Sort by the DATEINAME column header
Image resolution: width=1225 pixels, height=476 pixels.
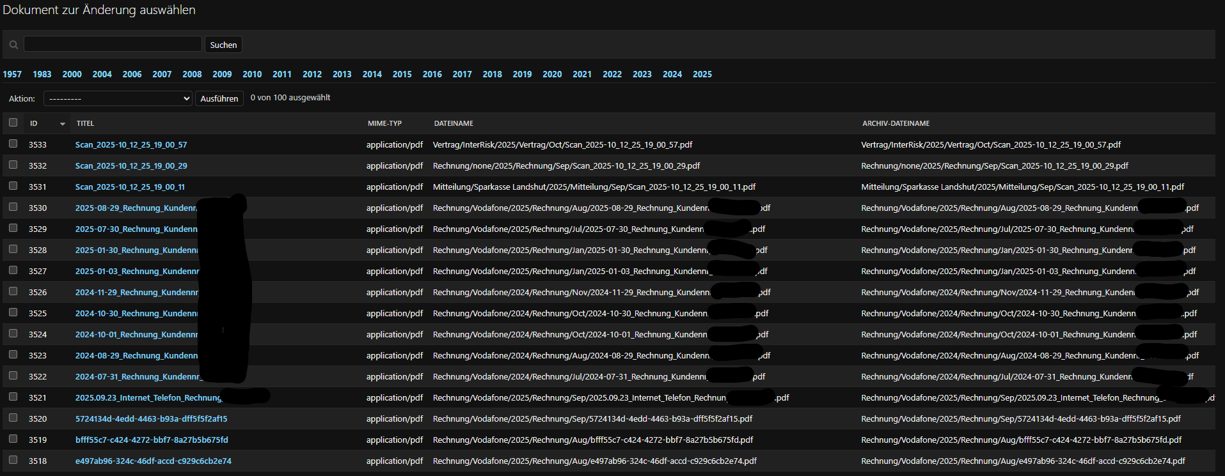[x=454, y=123]
